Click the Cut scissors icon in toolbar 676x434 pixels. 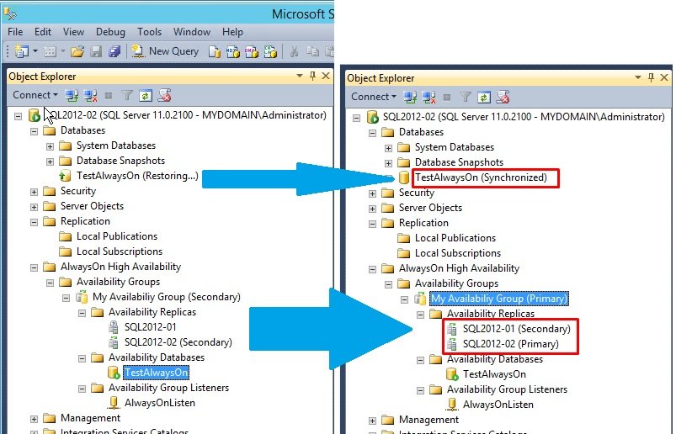tap(295, 51)
